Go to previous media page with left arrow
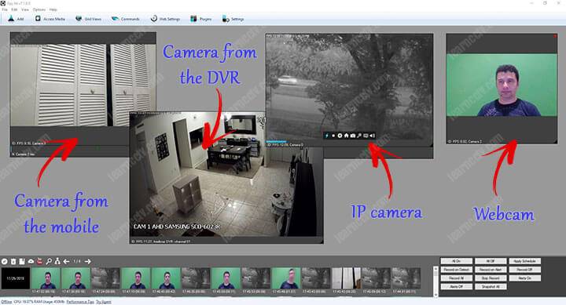The image size is (566, 305). pos(66,261)
